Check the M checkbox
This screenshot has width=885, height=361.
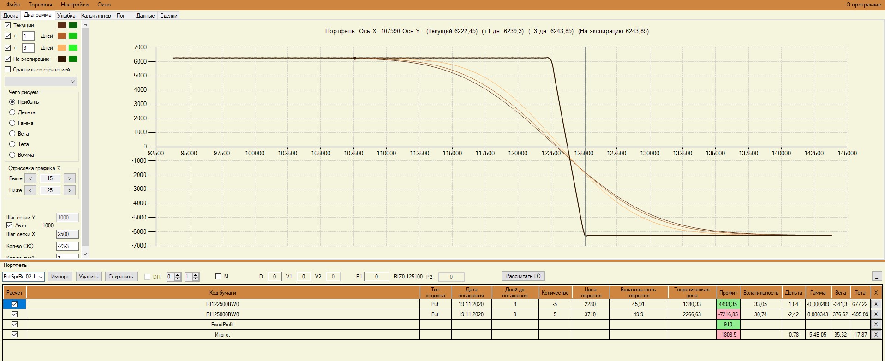point(219,277)
